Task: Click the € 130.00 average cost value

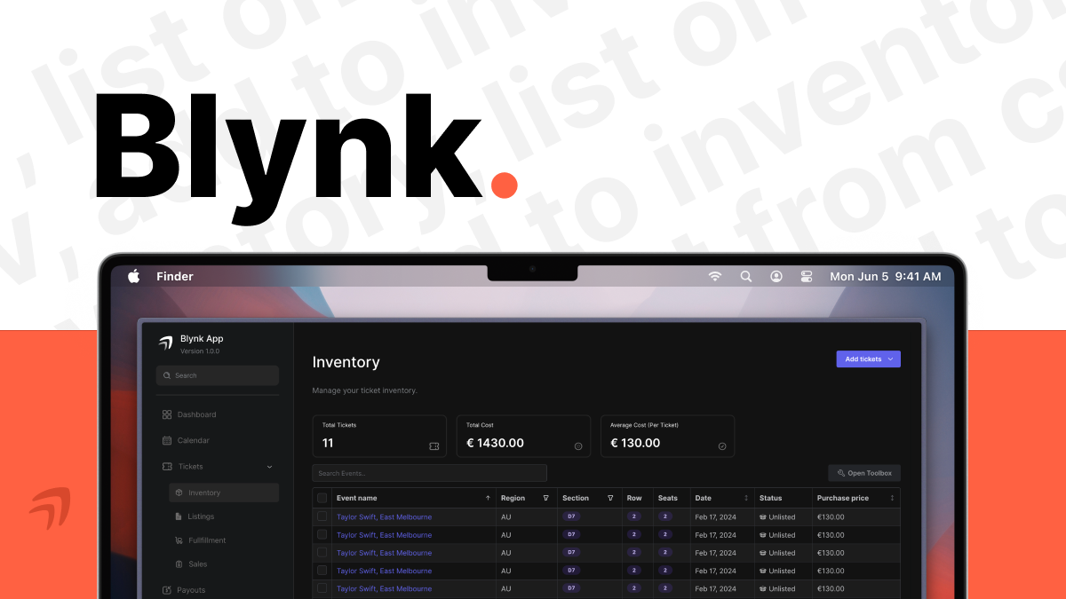Action: 635,443
